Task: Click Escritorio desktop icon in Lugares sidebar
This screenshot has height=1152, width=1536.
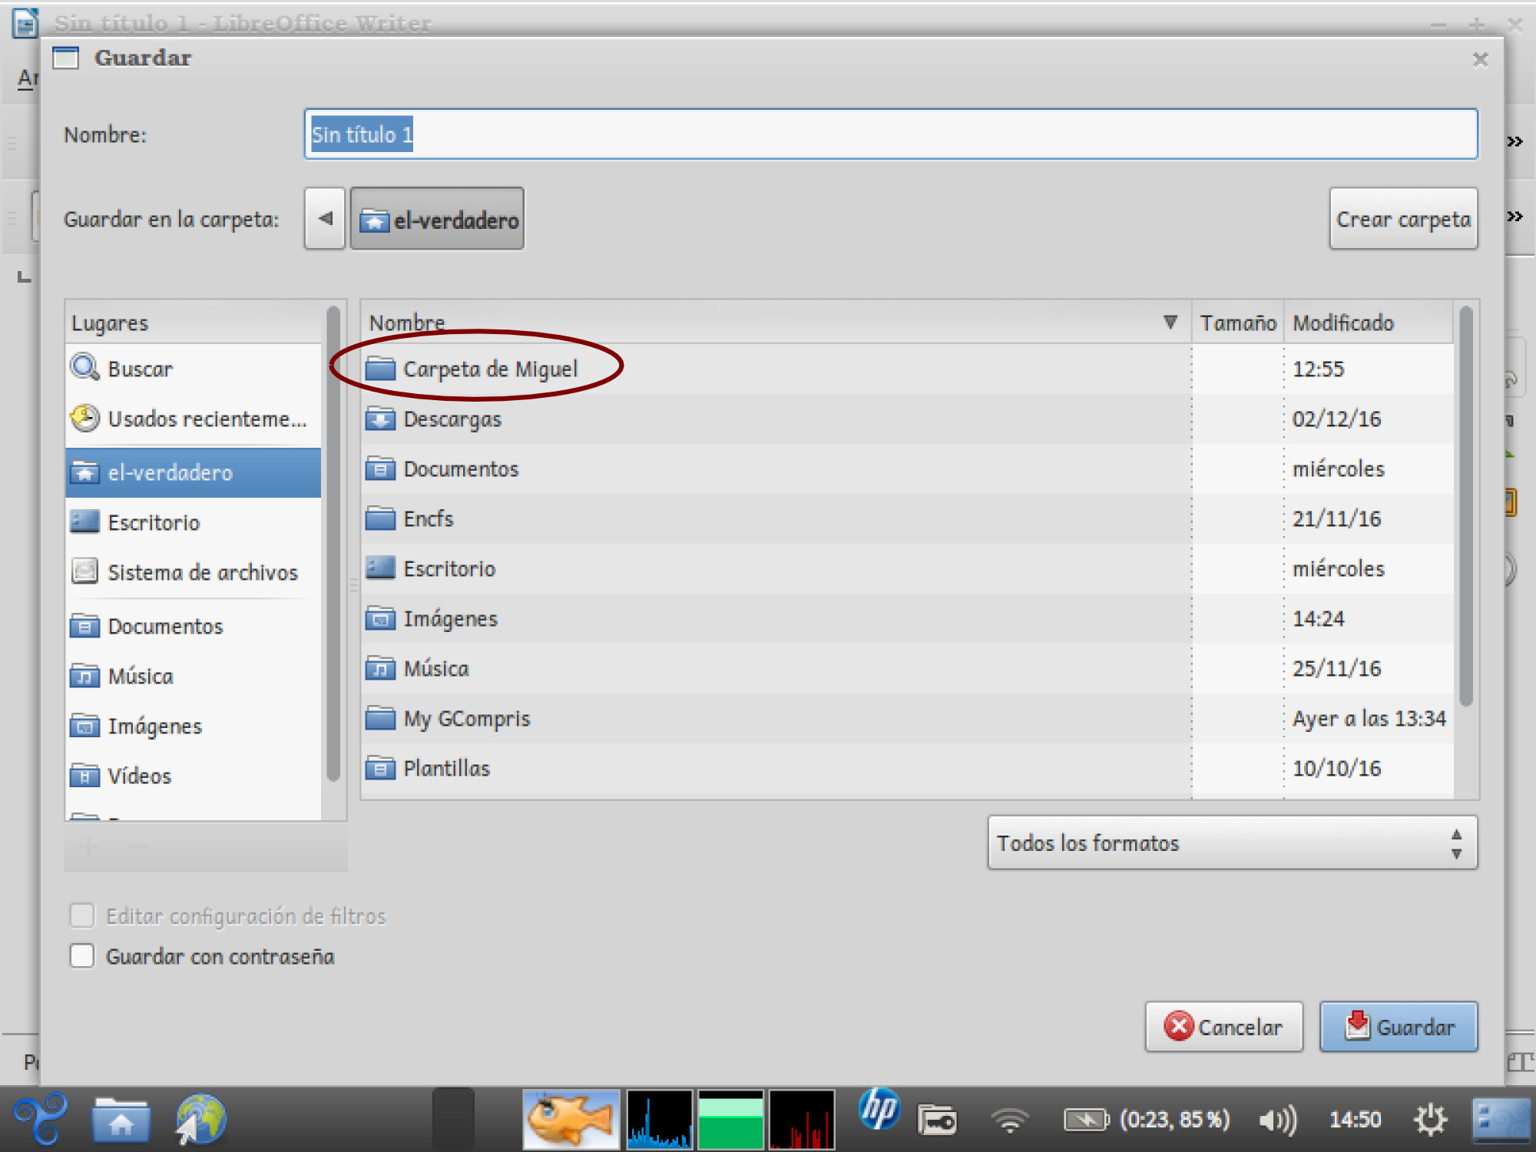Action: pos(84,522)
